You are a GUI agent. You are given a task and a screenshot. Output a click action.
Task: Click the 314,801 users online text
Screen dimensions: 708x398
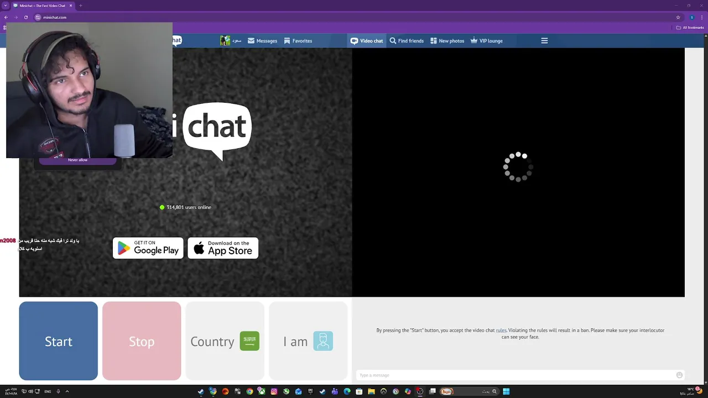(189, 207)
